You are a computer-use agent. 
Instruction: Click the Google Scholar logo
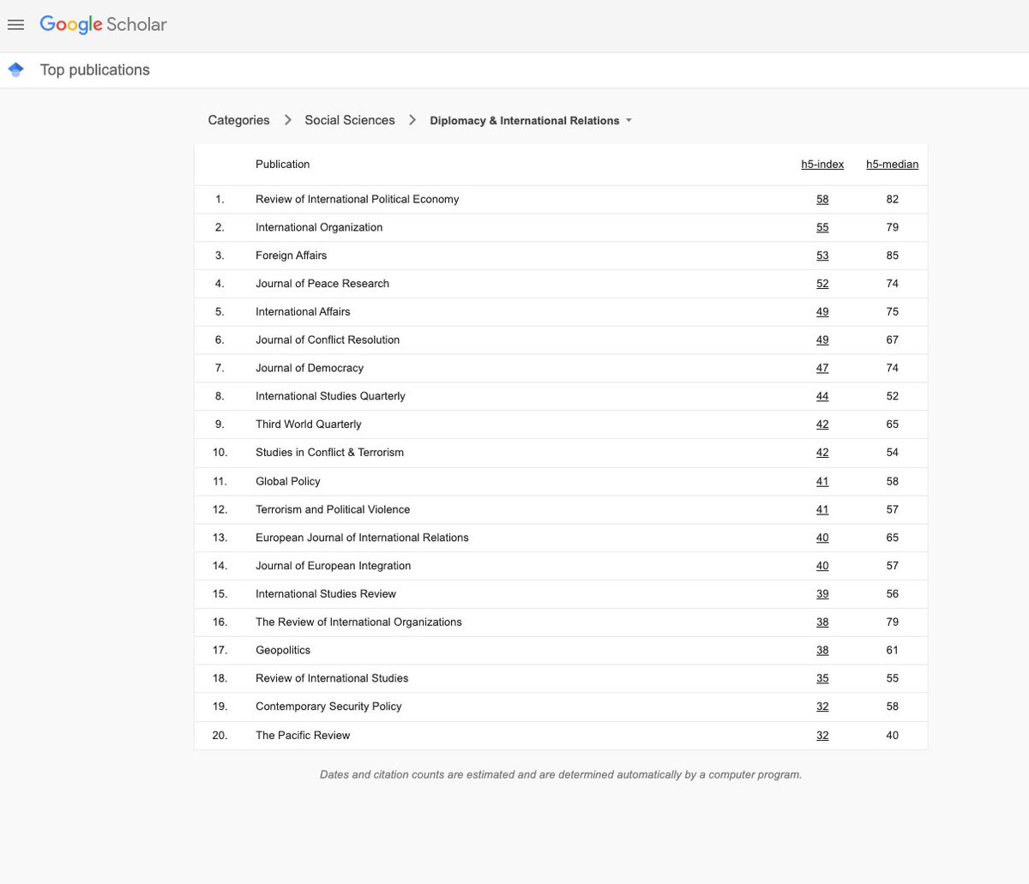(103, 25)
